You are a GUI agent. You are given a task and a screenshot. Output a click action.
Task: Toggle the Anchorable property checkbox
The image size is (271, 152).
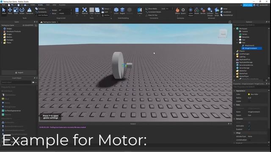tap(249, 126)
